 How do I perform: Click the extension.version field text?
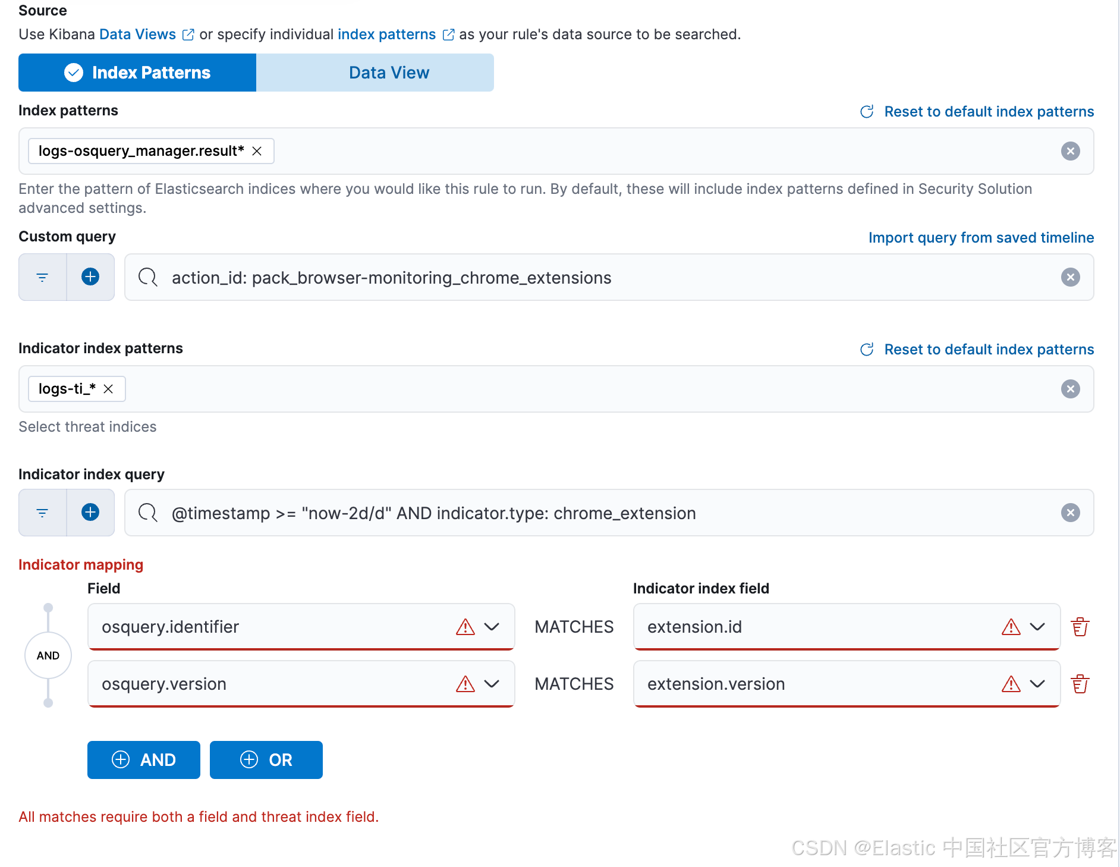pyautogui.click(x=716, y=684)
